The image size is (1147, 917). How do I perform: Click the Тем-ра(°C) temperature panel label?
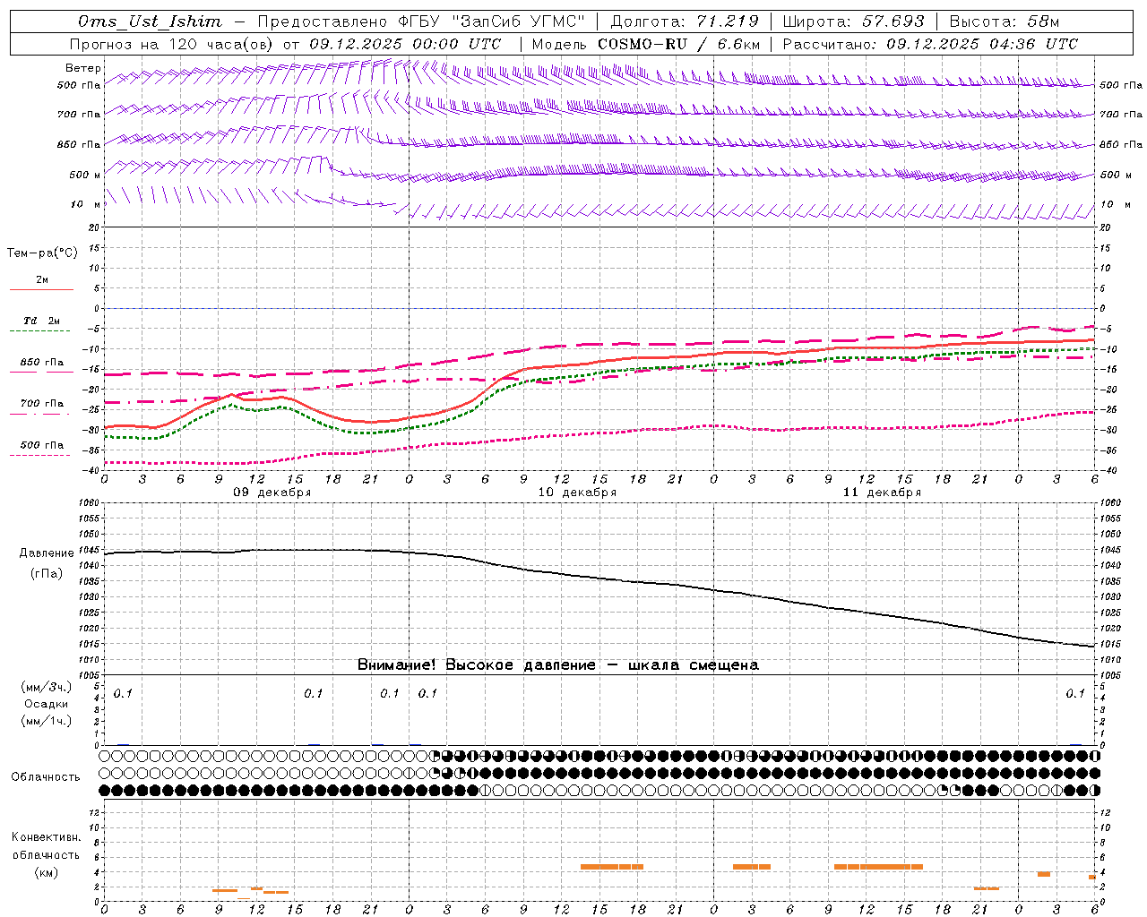click(42, 253)
